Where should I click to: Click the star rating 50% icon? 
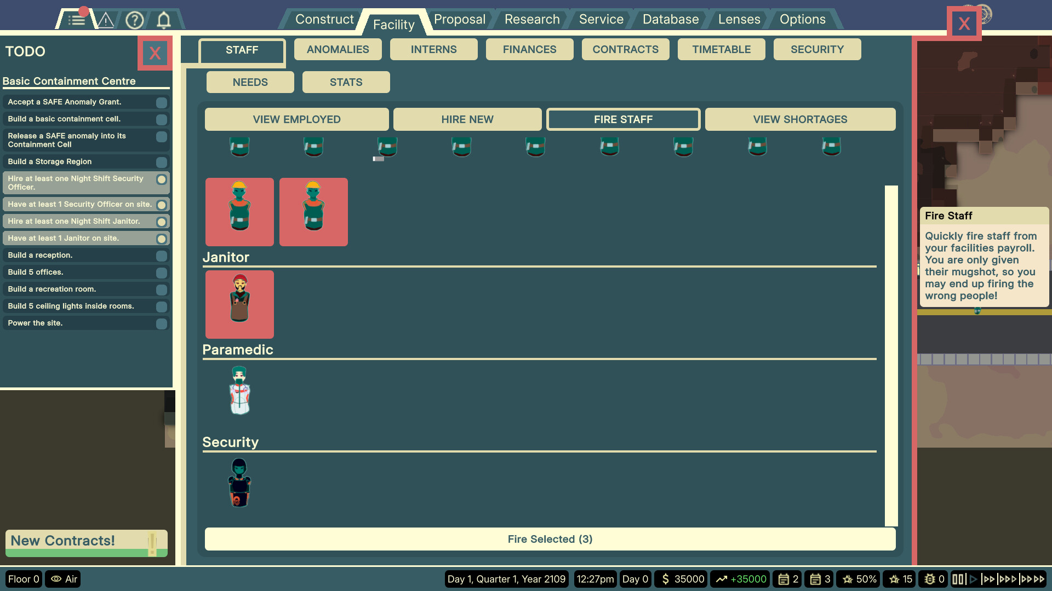tap(858, 578)
